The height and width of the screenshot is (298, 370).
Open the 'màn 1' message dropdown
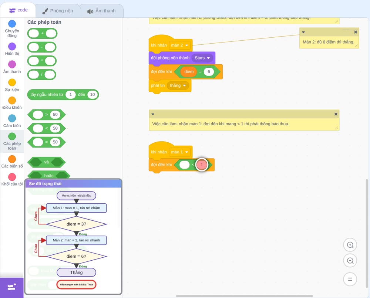179,152
